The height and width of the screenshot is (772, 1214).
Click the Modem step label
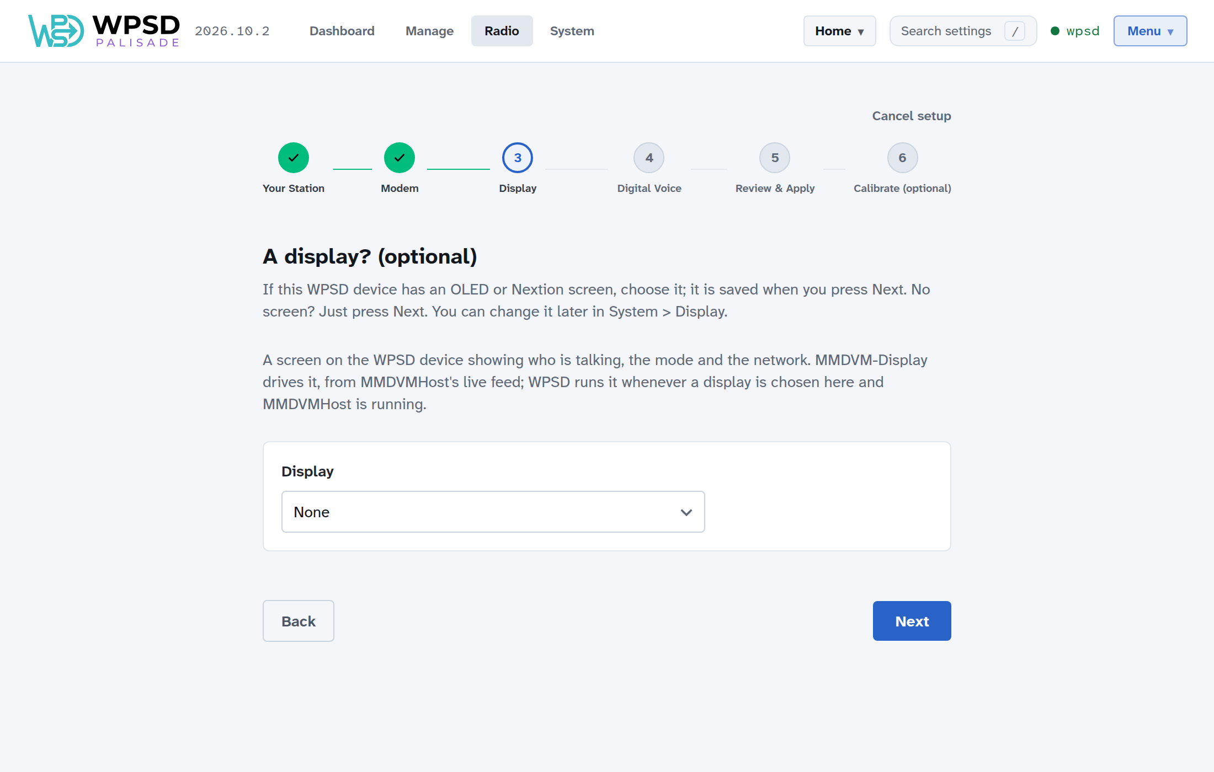coord(400,188)
